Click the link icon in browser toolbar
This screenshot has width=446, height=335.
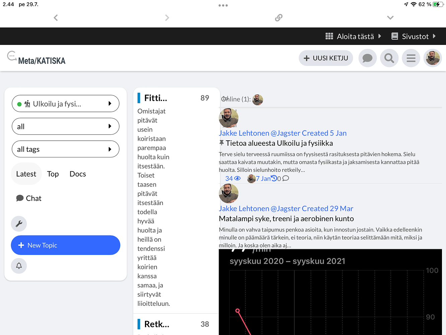click(x=279, y=18)
